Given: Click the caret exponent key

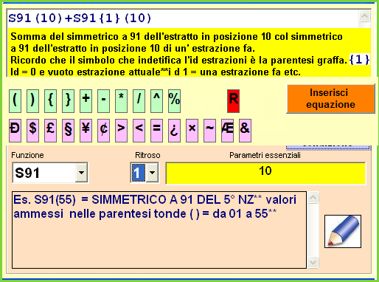Looking at the screenshot, I should pos(156,101).
